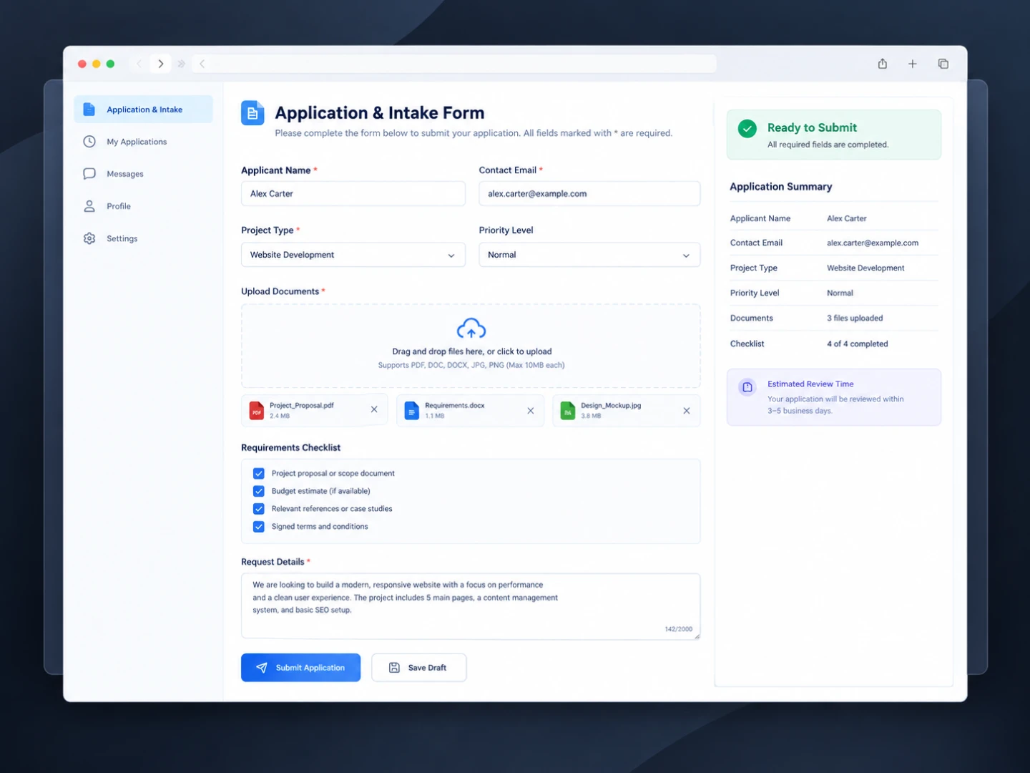1030x773 pixels.
Task: Open a new tab with plus icon
Action: point(913,64)
